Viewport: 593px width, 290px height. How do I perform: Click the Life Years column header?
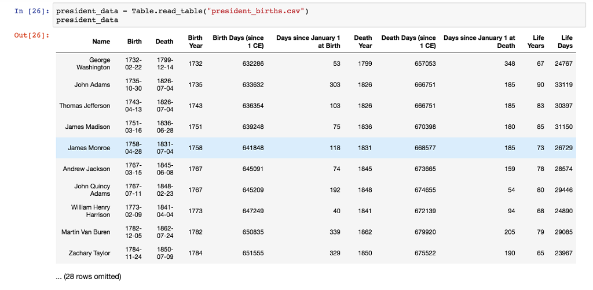537,42
